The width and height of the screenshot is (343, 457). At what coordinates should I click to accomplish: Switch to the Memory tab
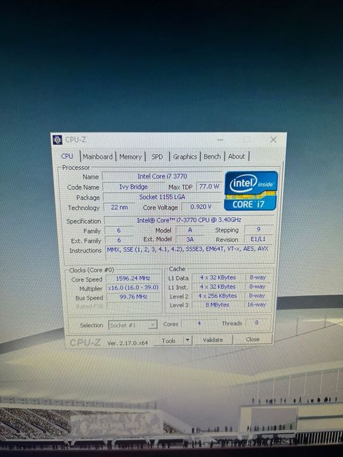click(131, 157)
